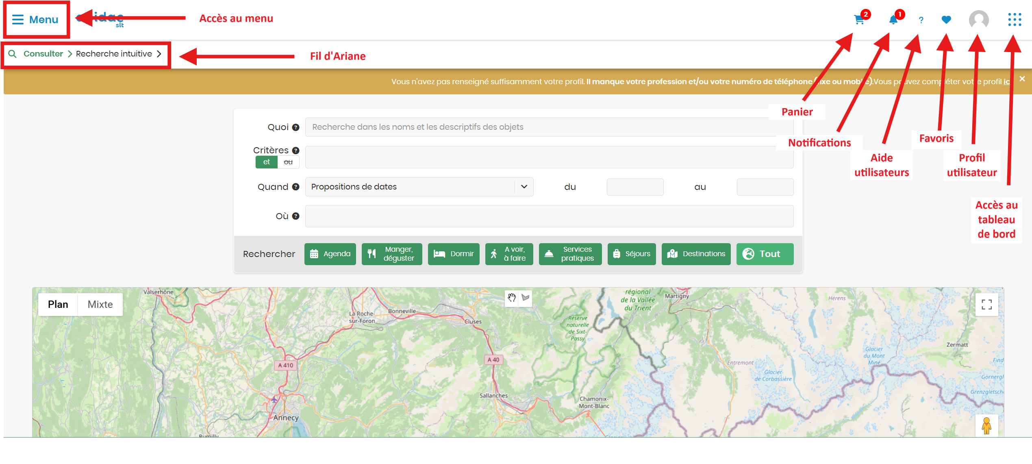The height and width of the screenshot is (464, 1032).
Task: Go to Consulter breadcrumb link
Action: click(43, 54)
